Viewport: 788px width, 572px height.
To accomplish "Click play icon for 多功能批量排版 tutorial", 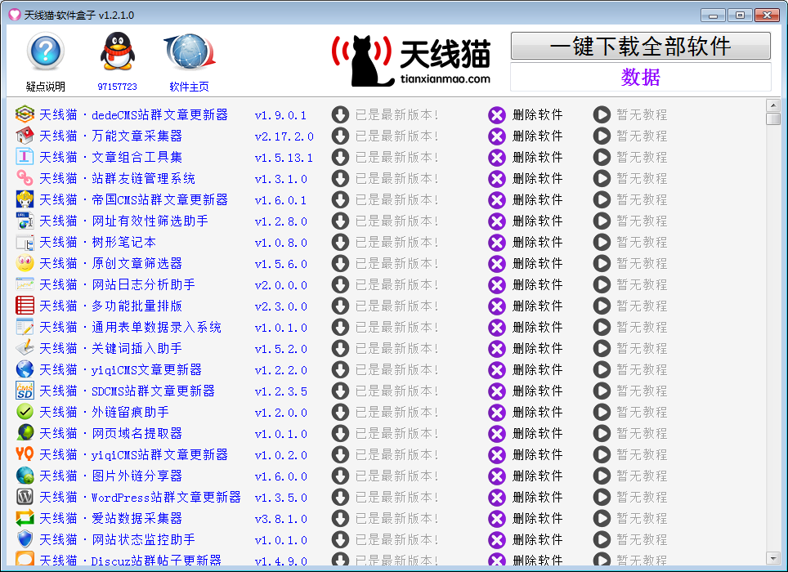I will [602, 306].
